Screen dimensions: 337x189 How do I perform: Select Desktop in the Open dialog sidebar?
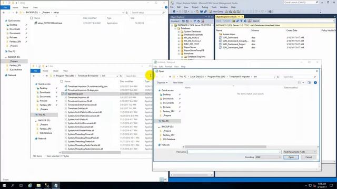166,94
